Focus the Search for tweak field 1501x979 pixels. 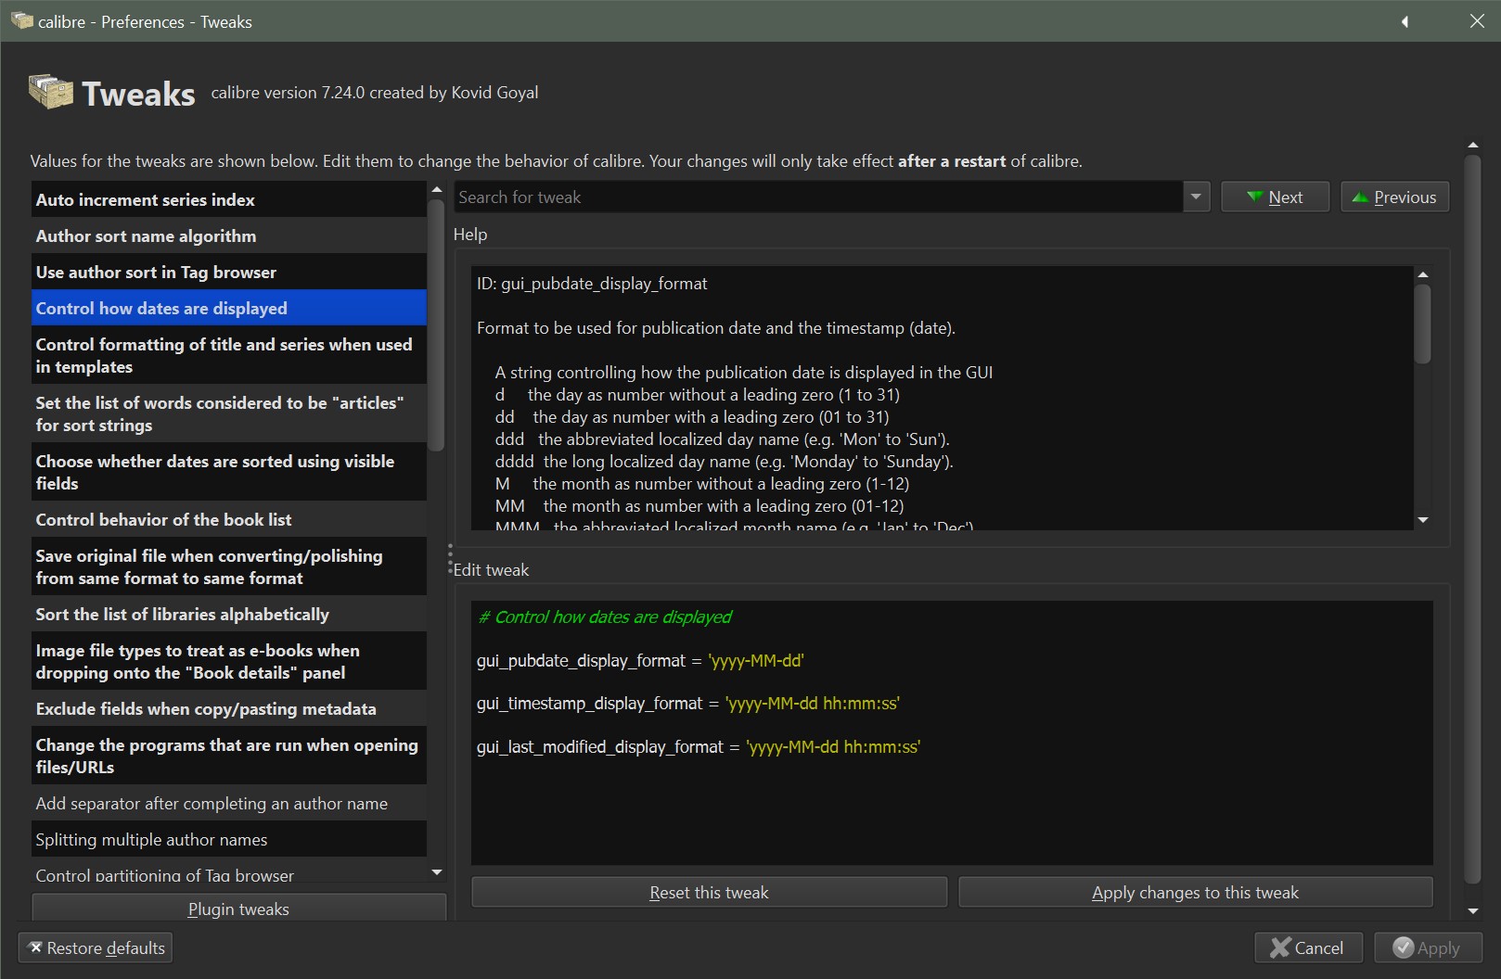[x=819, y=197]
